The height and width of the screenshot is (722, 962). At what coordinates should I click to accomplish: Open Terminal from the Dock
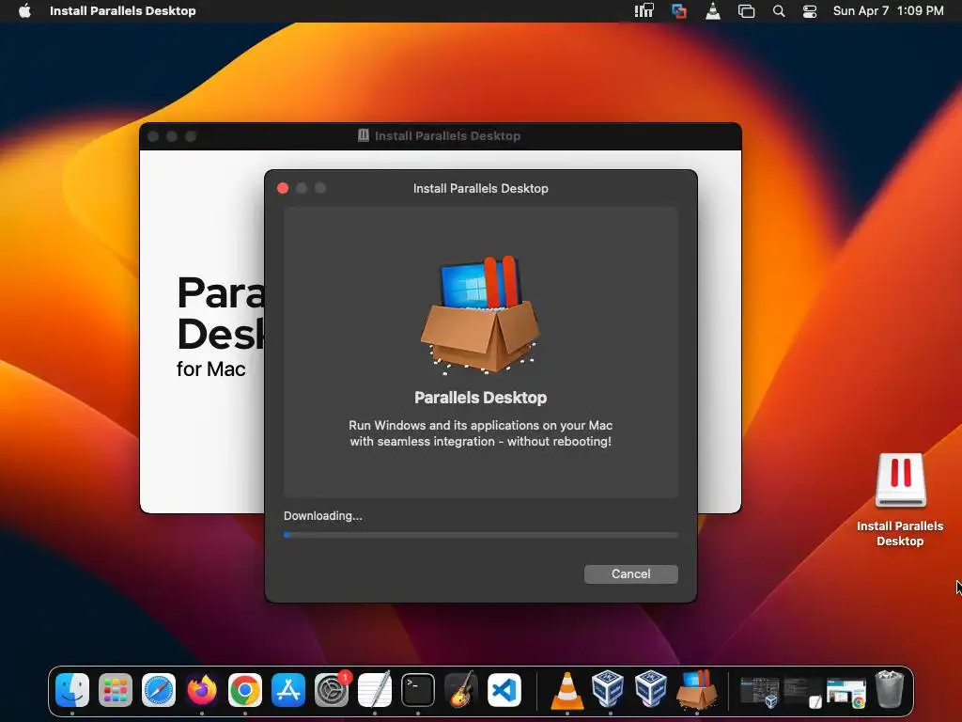tap(418, 689)
